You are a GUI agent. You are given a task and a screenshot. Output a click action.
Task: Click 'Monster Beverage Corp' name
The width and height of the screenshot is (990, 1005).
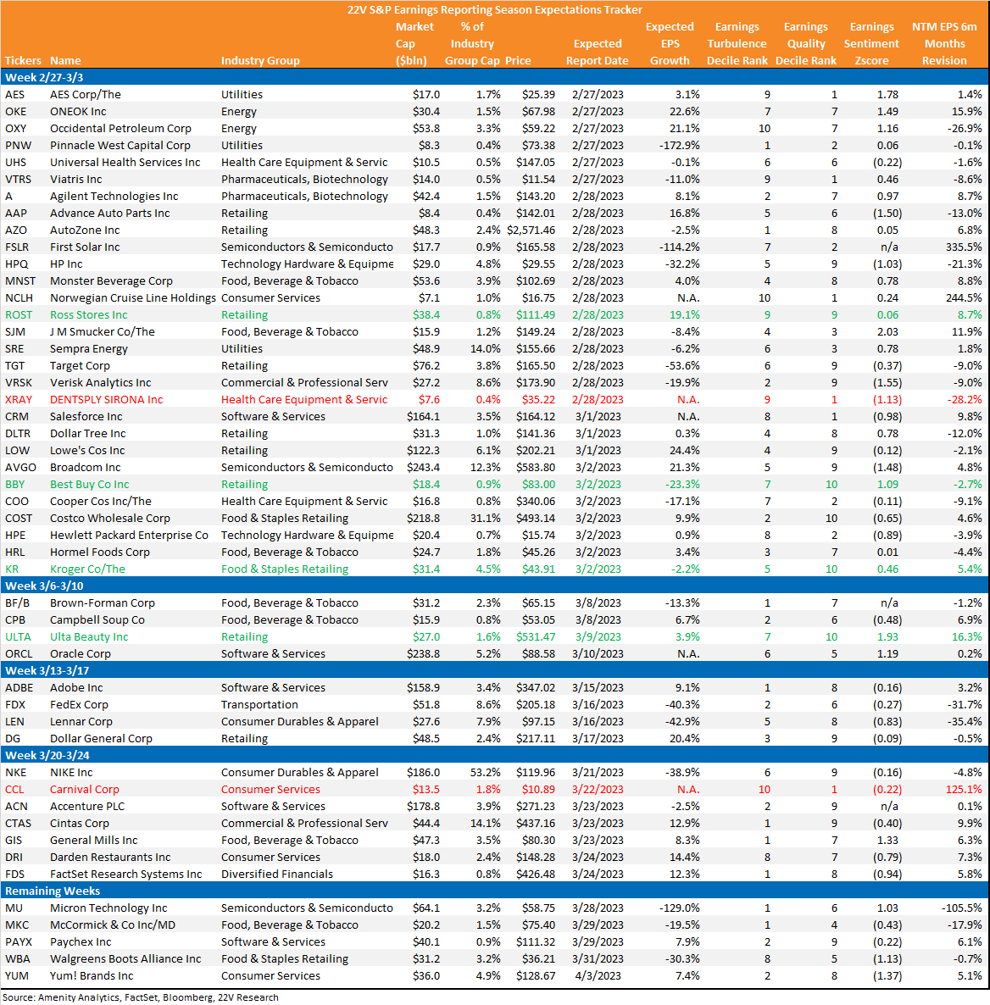tap(112, 281)
